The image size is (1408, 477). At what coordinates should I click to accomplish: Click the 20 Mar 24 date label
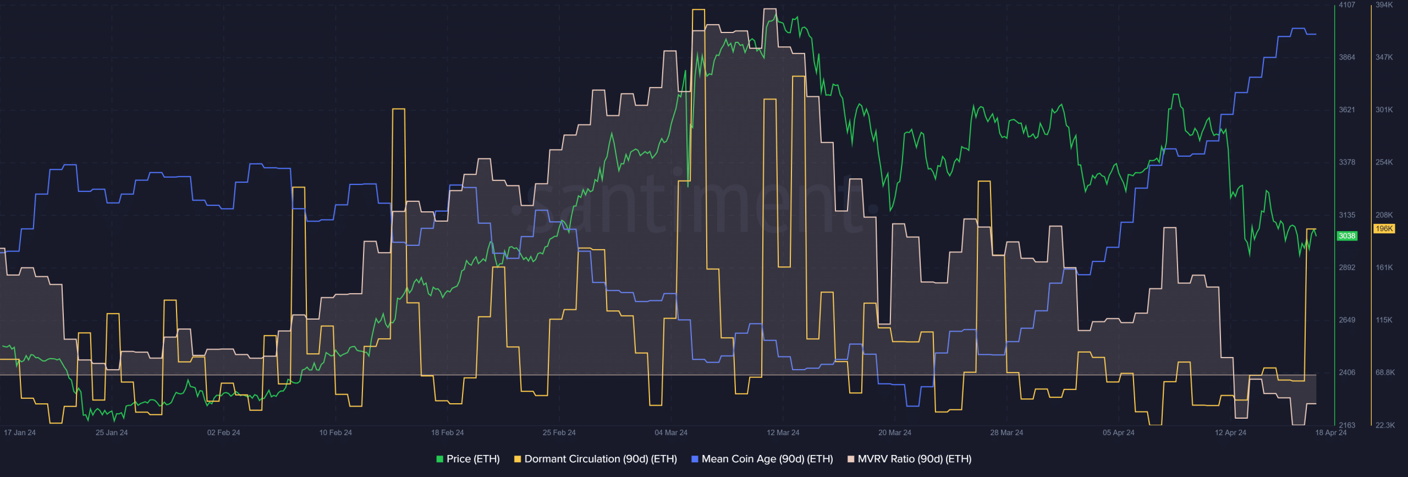pyautogui.click(x=895, y=432)
